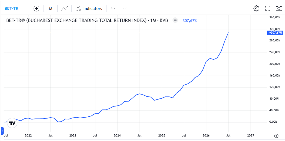Undo the last chart action
This screenshot has width=285, height=141.
113,8
